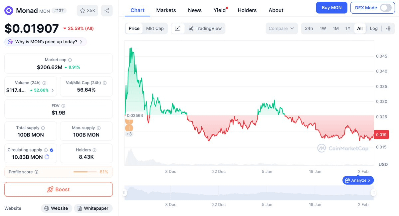Toggle Log scale on chart
This screenshot has width=399, height=216.
(374, 28)
